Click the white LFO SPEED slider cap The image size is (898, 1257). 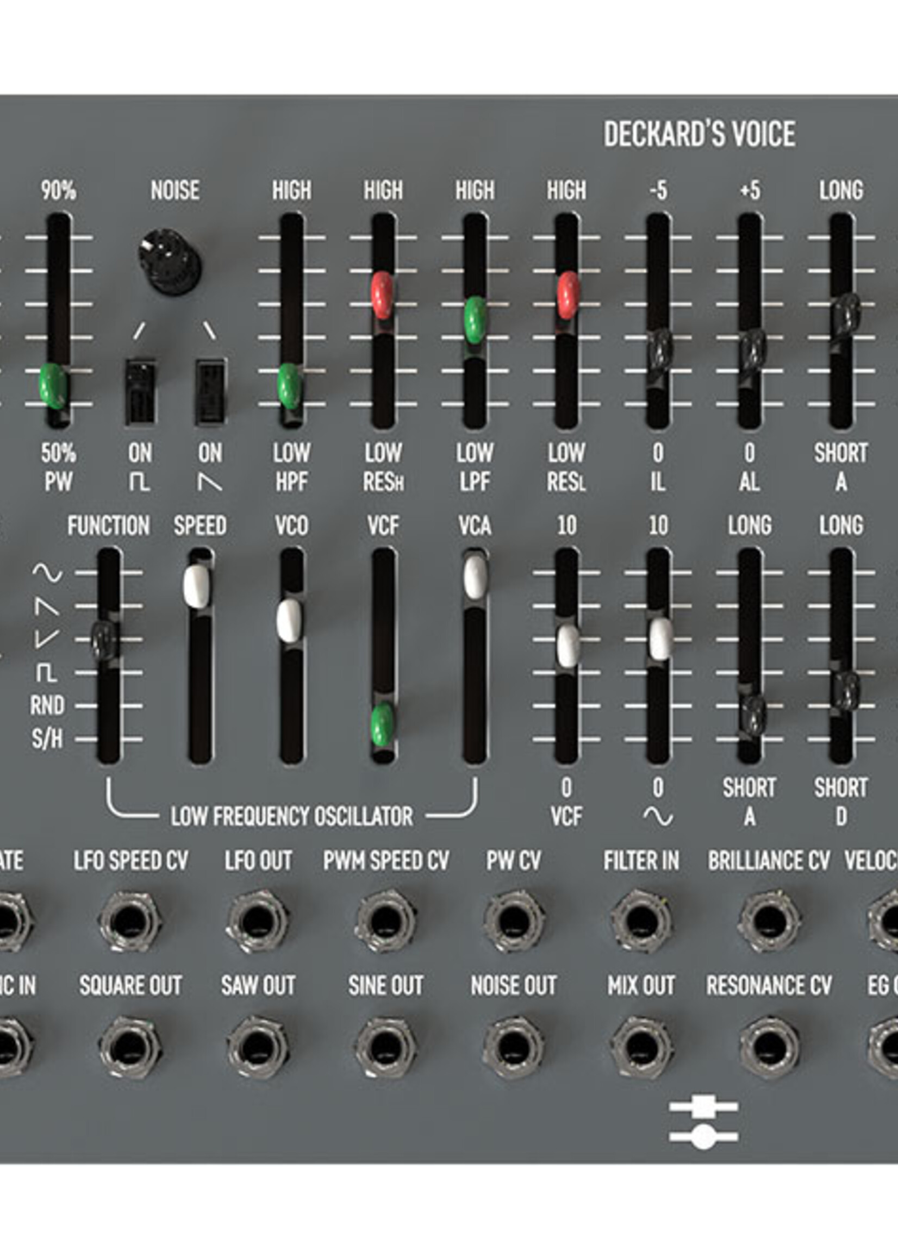tap(197, 586)
